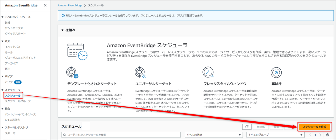
Task: Open the すべてのグループ filter dropdown
Action: coord(275,135)
